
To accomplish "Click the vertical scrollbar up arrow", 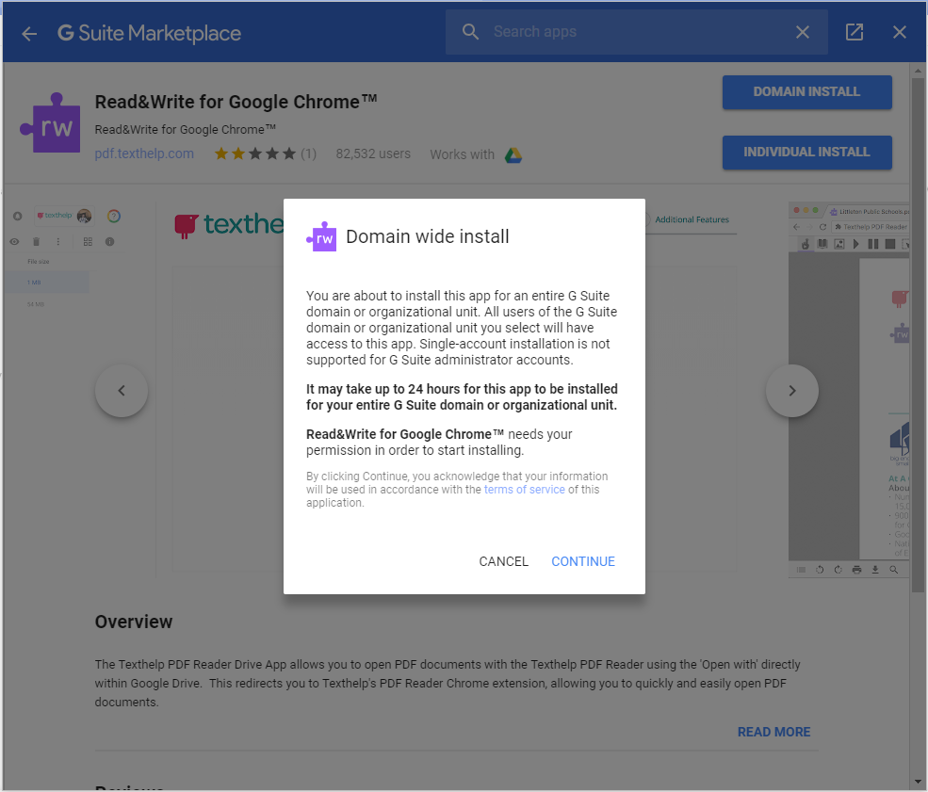I will 918,71.
